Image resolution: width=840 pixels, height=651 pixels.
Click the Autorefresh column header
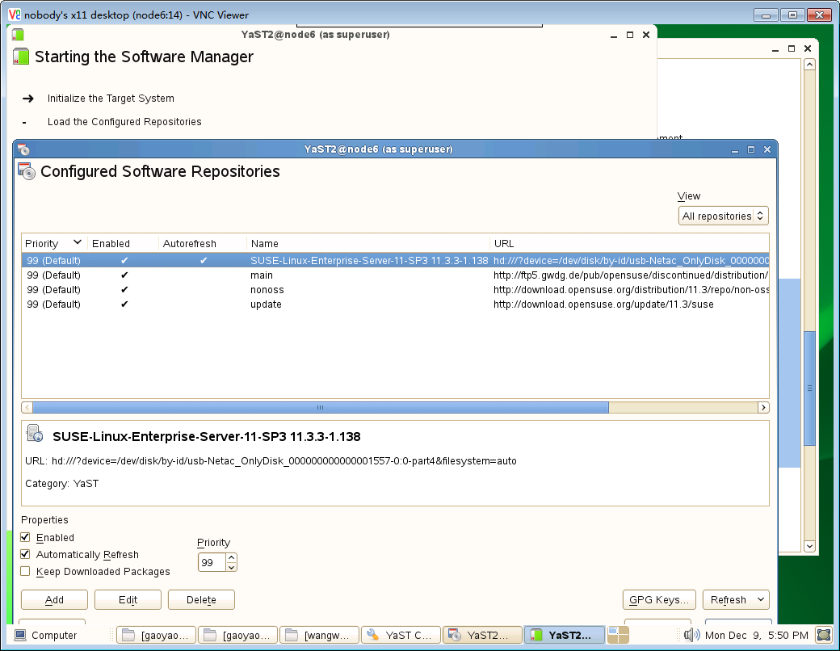coord(203,243)
